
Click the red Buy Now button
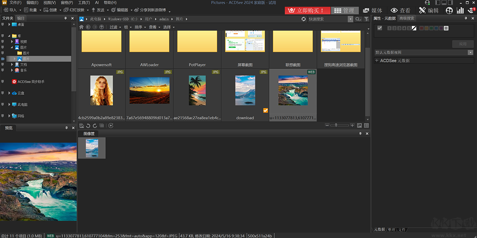307,11
